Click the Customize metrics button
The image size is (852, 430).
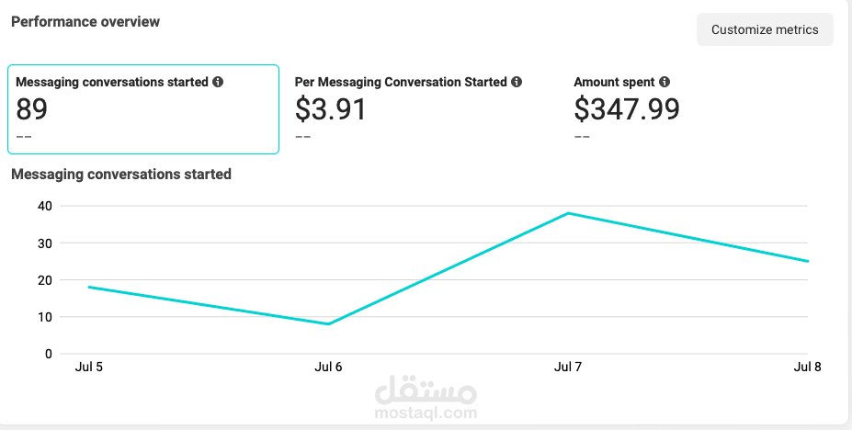tap(765, 29)
